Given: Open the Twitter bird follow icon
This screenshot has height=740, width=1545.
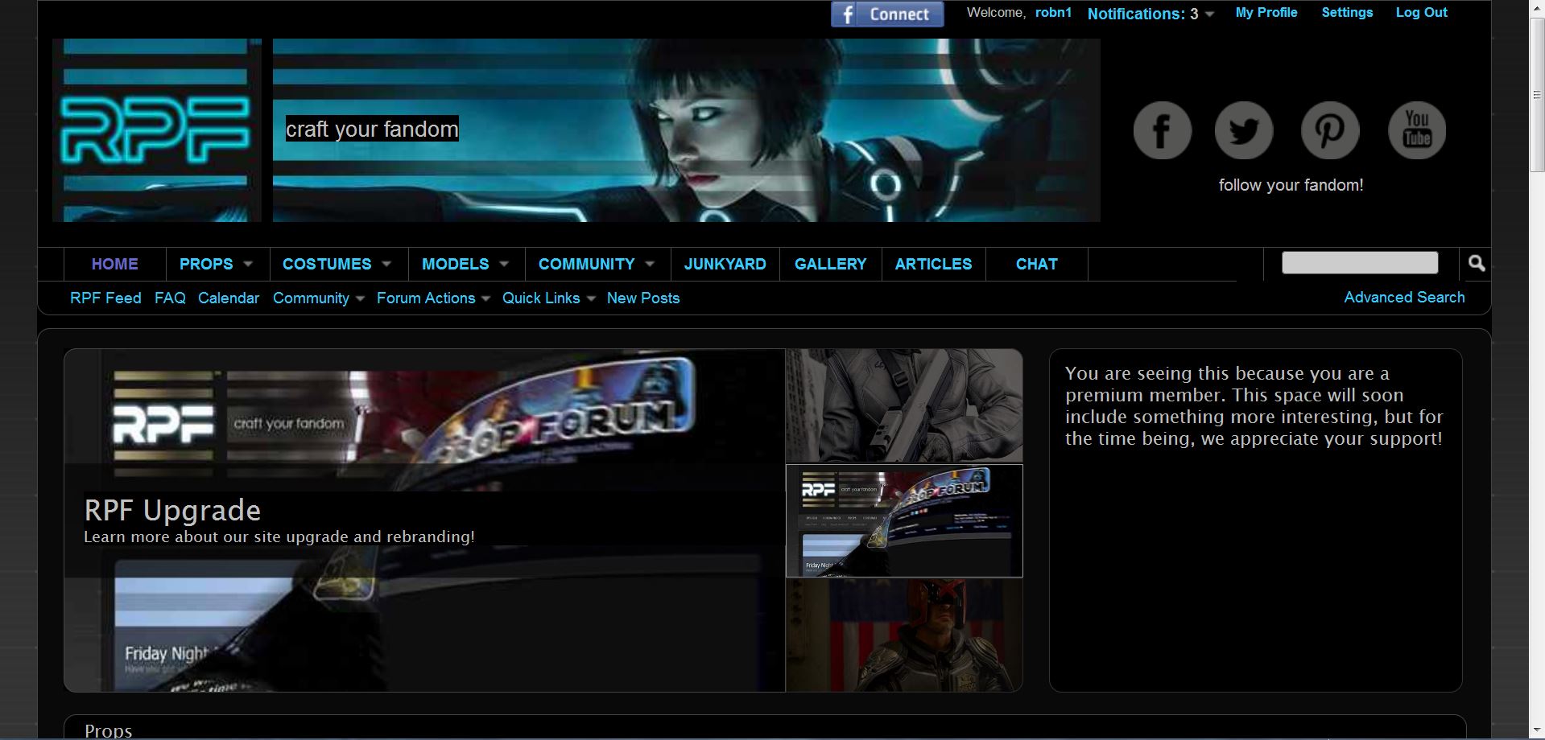Looking at the screenshot, I should 1244,130.
